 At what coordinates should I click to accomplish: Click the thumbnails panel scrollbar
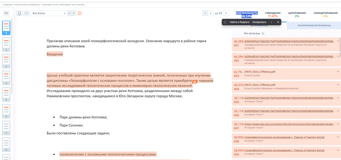click(x=12, y=57)
